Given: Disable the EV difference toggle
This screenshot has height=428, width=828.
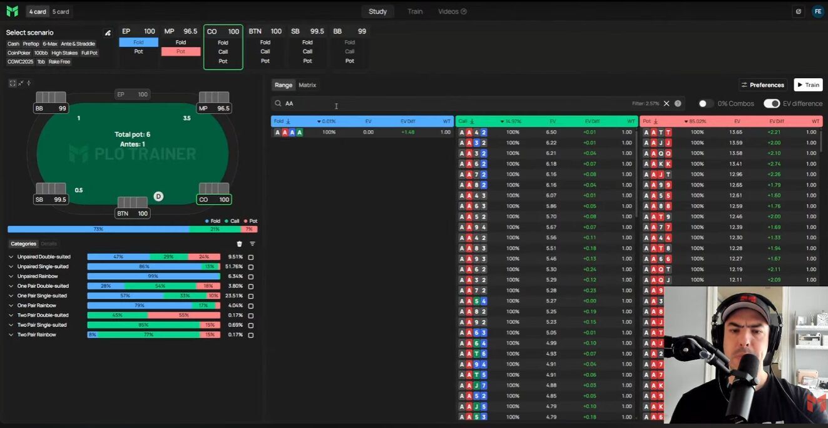Looking at the screenshot, I should (x=771, y=104).
